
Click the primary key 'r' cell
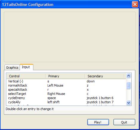pos(48,90)
